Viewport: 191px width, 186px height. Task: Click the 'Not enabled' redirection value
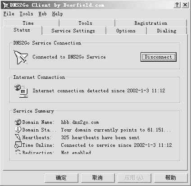76,152
